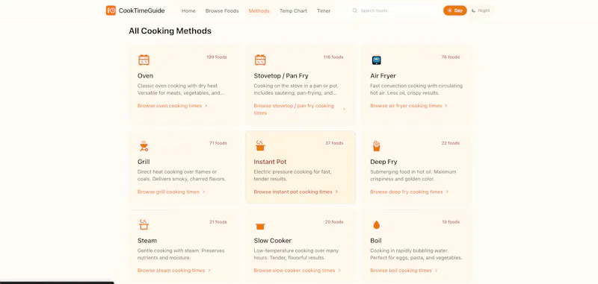The height and width of the screenshot is (284, 598).
Task: Click the Boil card title
Action: [x=376, y=241]
